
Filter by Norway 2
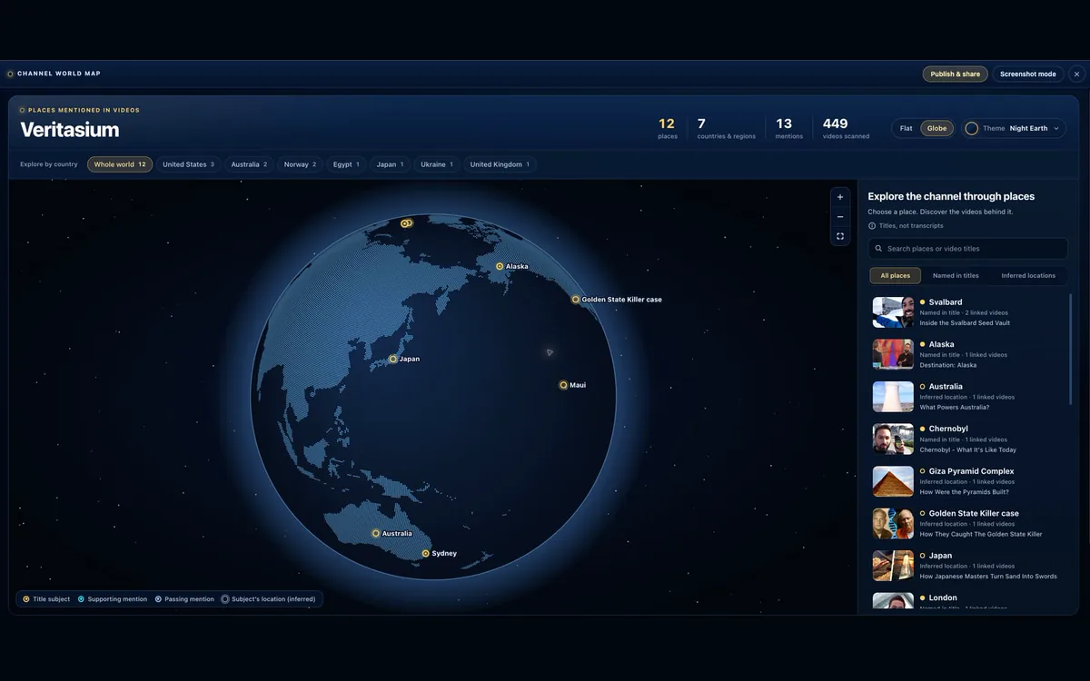pos(300,164)
